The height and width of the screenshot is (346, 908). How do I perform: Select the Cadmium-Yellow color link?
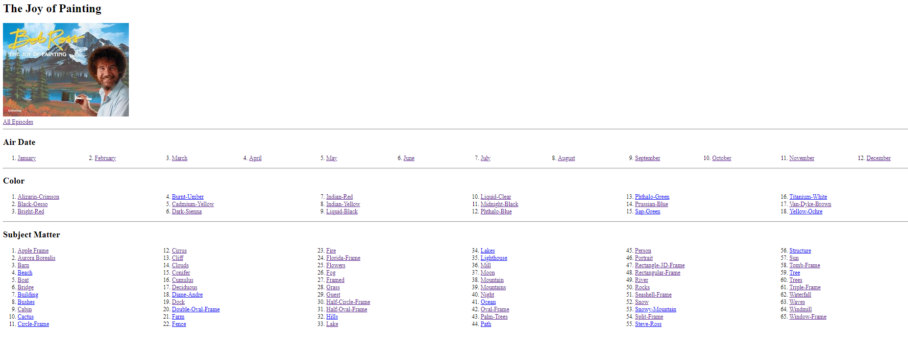point(193,204)
